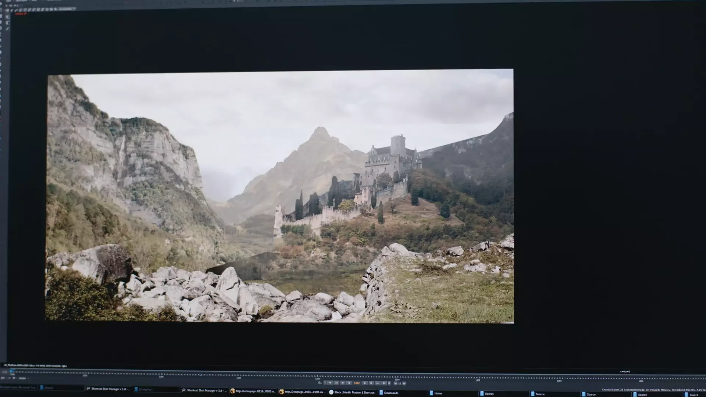Open the Global frame range dropdown
Image resolution: width=706 pixels, height=397 pixels.
click(24, 378)
